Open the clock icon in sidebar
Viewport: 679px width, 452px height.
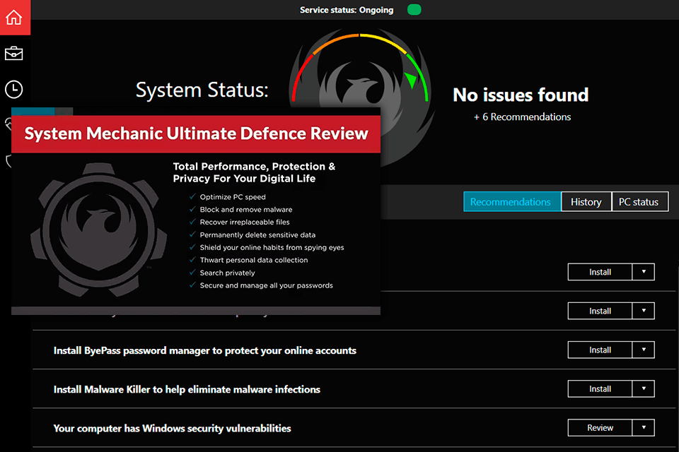click(14, 90)
